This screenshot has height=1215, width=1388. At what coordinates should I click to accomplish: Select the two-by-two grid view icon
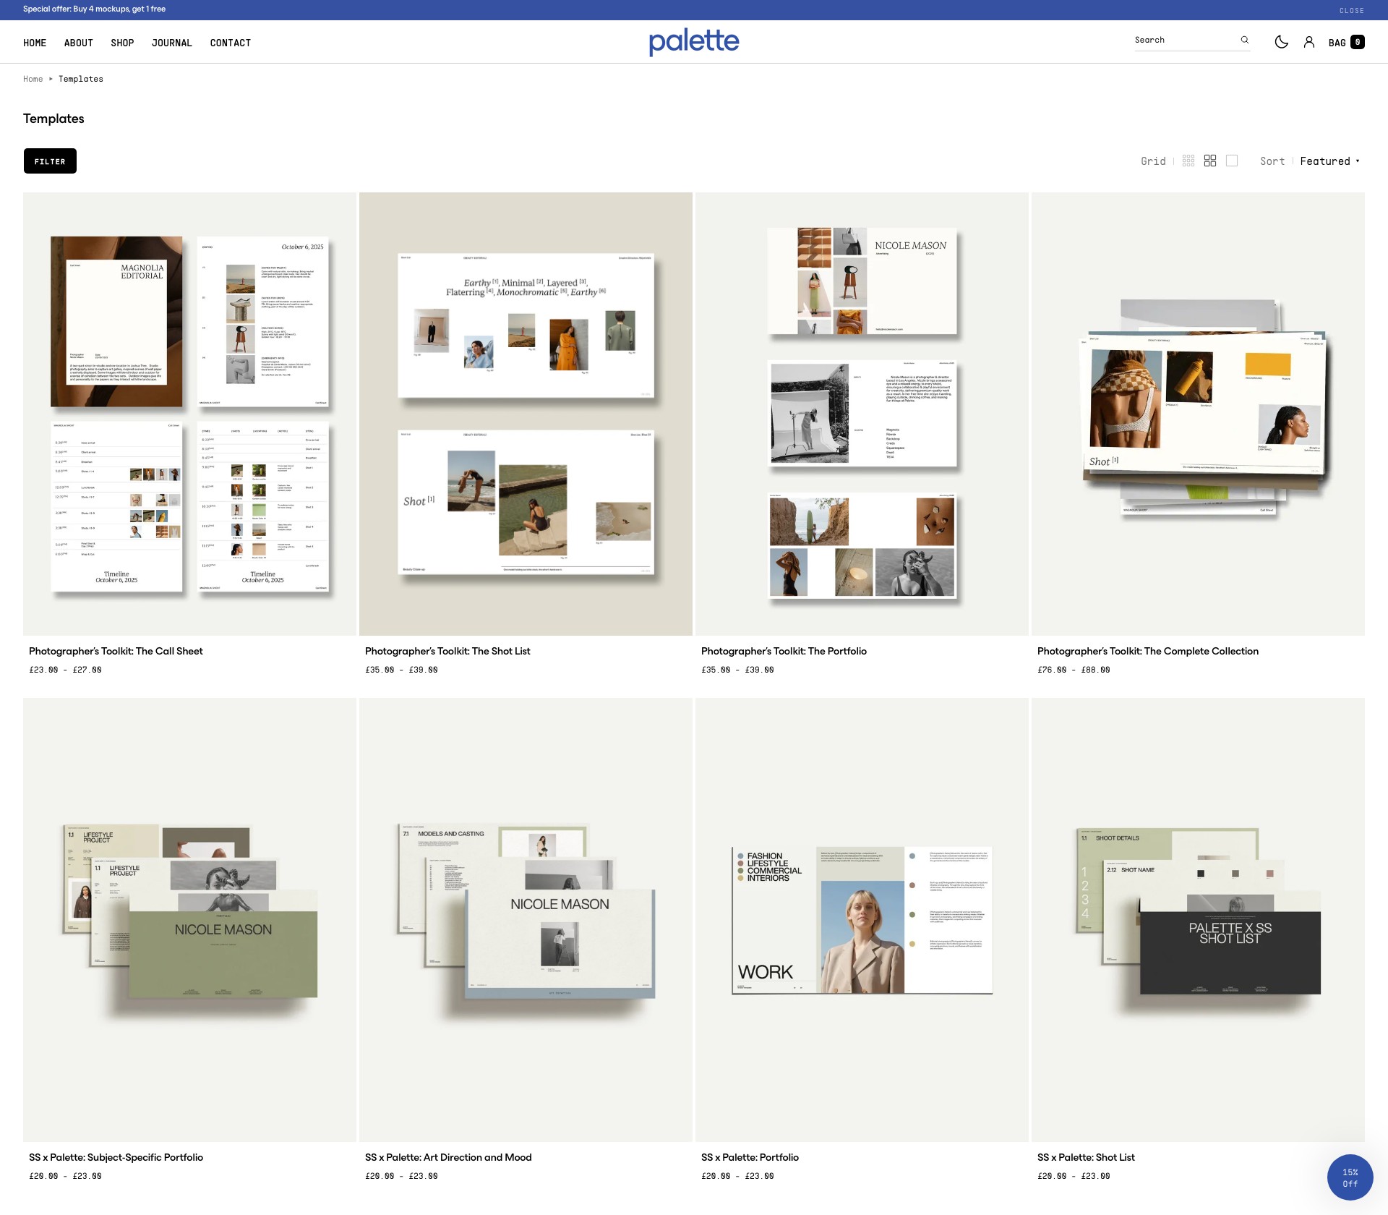click(x=1210, y=161)
